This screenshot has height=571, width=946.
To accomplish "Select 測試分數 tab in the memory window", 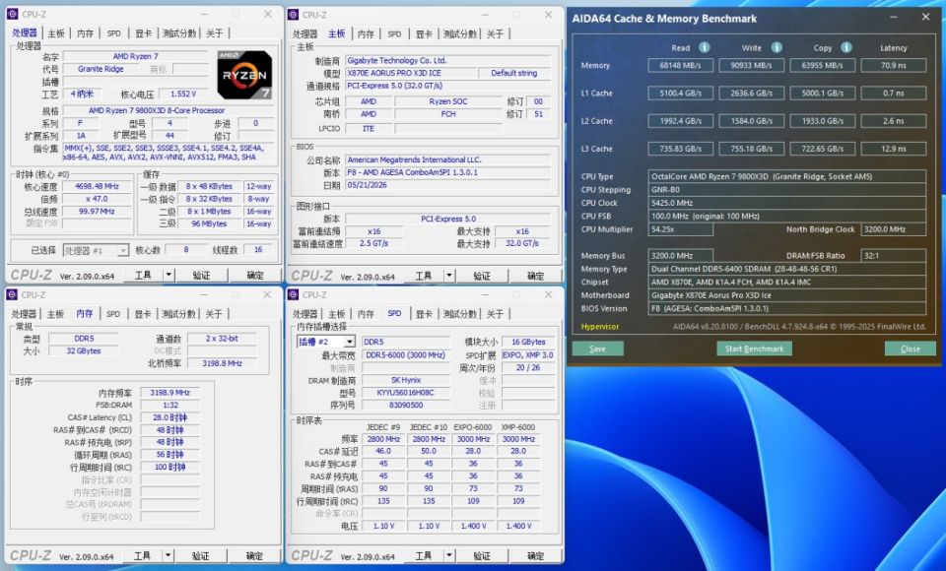I will click(x=178, y=314).
